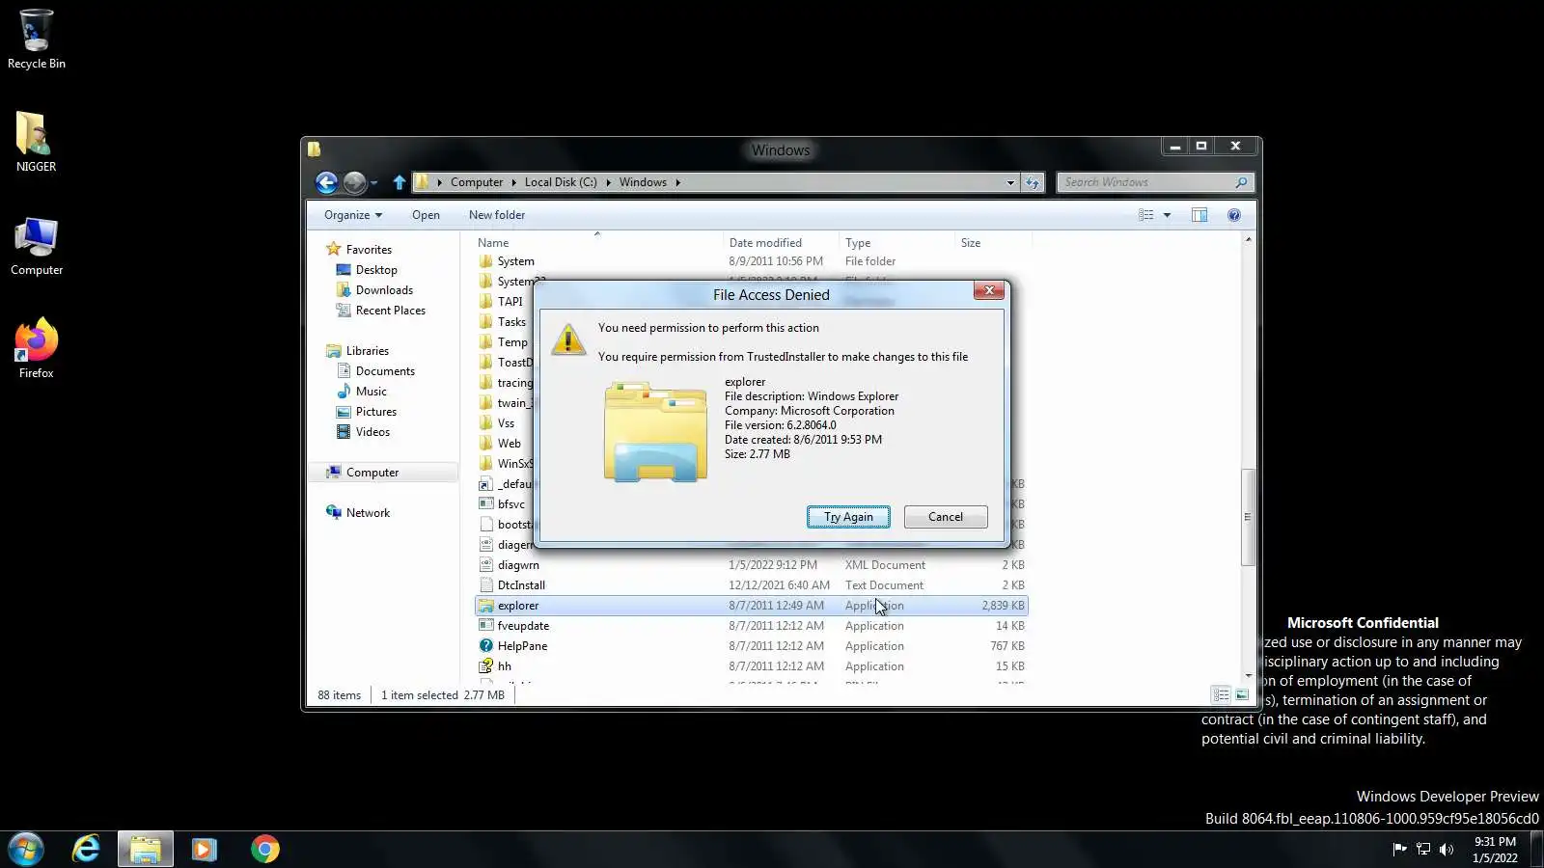Screen dimensions: 1544x868
Task: Launch Windows Media Player from the taskbar
Action: pyautogui.click(x=204, y=849)
